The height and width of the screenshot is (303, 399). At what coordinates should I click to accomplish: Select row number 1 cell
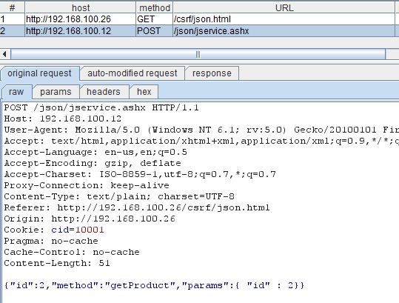[12, 19]
